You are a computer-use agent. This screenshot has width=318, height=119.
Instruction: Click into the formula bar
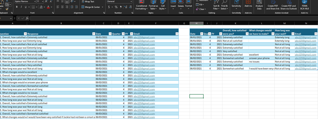[173, 18]
